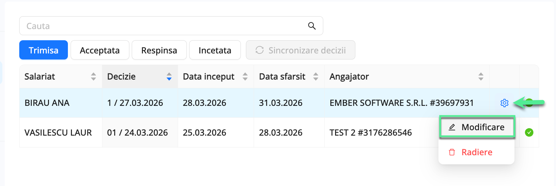
Task: Switch to the Acceptata filter tab
Action: pyautogui.click(x=100, y=50)
